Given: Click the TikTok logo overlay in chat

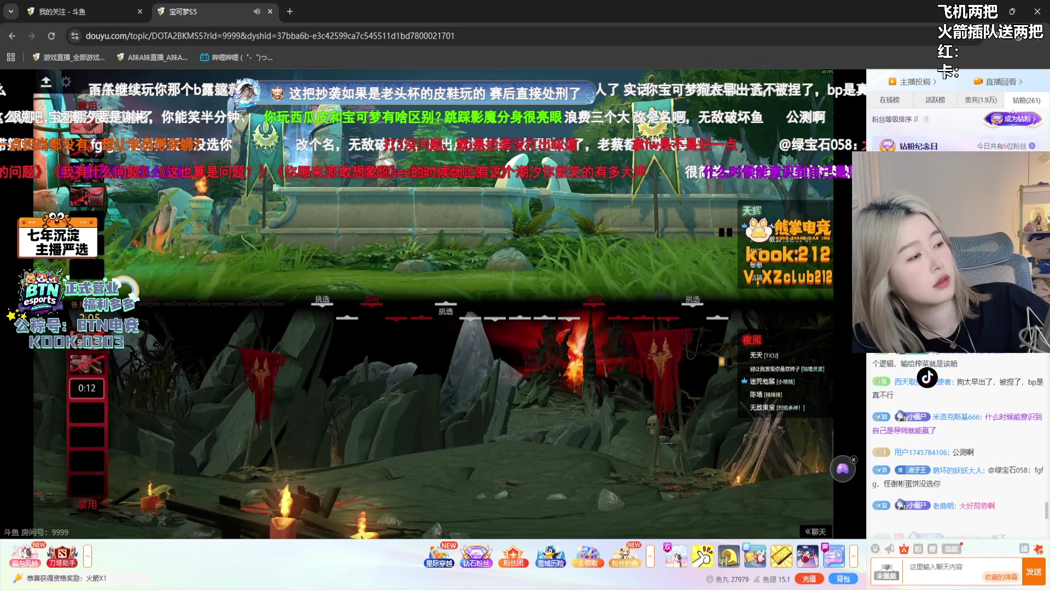Looking at the screenshot, I should 927,377.
